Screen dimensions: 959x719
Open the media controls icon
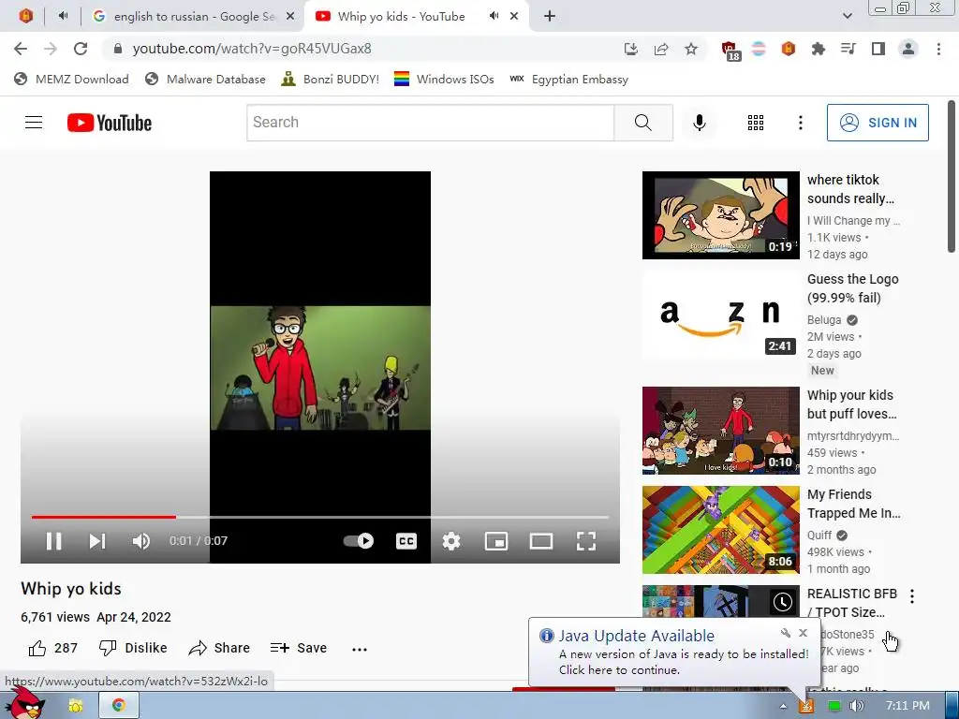point(848,49)
